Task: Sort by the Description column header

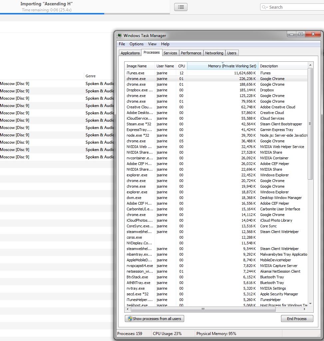Action: point(283,66)
